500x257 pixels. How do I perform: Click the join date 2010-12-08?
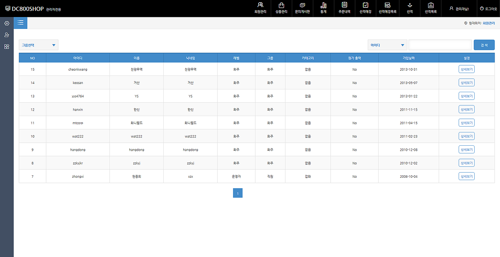pyautogui.click(x=409, y=149)
